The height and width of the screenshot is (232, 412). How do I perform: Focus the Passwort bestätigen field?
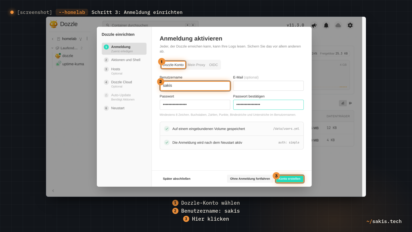(x=268, y=105)
